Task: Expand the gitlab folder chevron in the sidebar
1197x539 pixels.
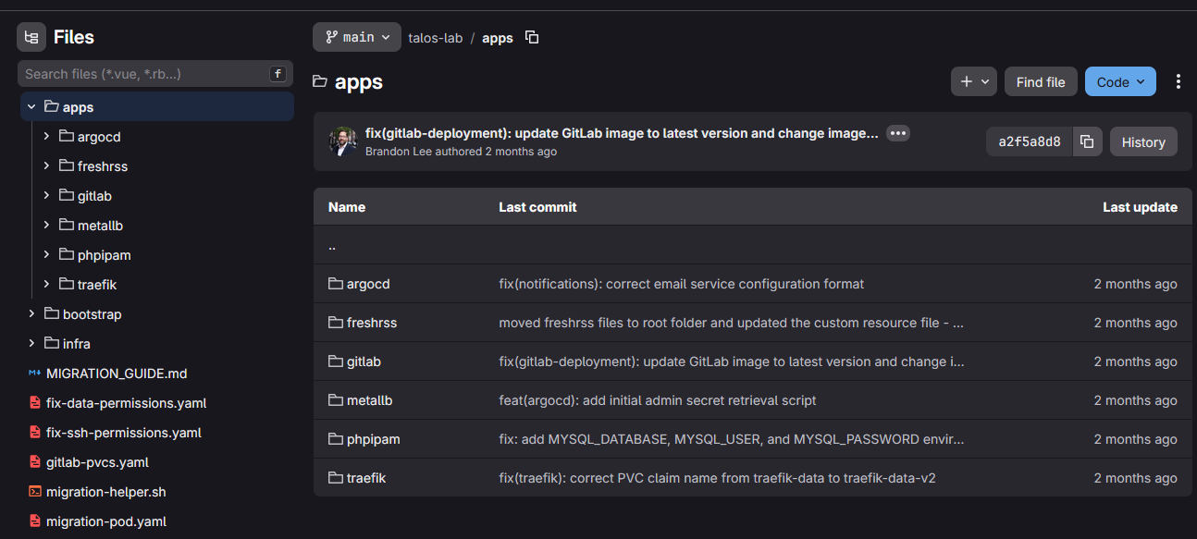Action: coord(46,196)
